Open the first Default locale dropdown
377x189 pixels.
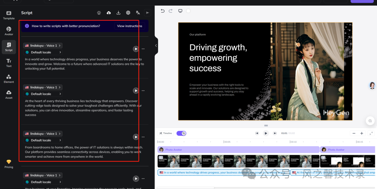pyautogui.click(x=43, y=52)
